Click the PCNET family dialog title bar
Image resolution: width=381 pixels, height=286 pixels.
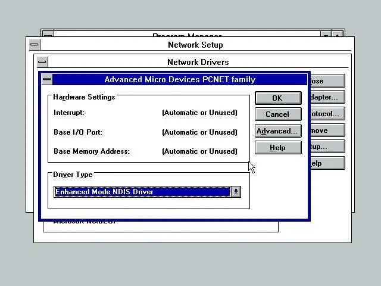pos(180,79)
